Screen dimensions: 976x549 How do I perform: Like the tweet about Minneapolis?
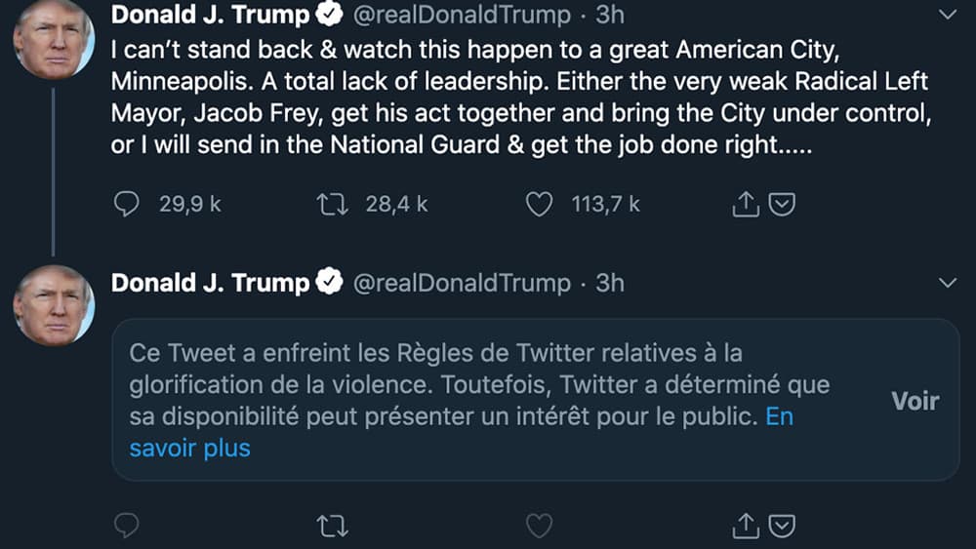(x=539, y=204)
